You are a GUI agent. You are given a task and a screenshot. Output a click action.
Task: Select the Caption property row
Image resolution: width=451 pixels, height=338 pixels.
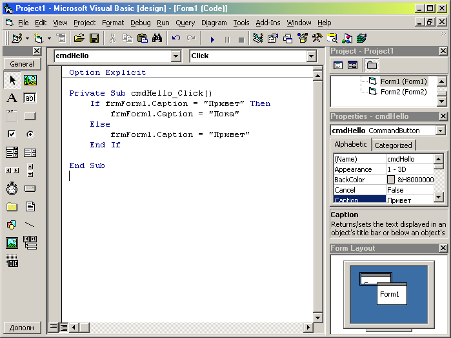384,200
